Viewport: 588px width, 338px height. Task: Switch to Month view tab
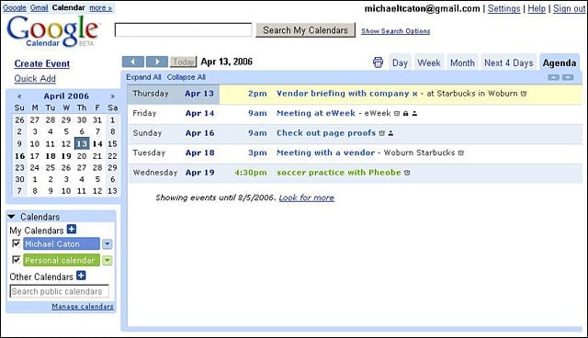(462, 63)
